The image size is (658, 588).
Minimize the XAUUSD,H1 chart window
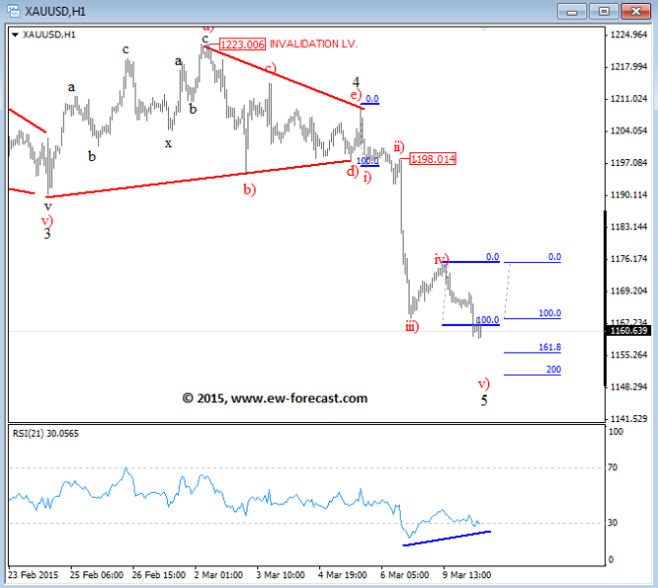point(572,12)
